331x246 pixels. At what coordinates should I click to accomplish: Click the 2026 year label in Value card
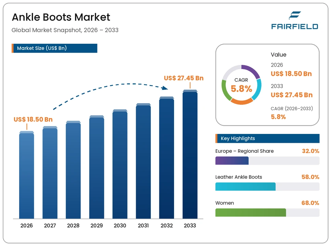pyautogui.click(x=277, y=65)
